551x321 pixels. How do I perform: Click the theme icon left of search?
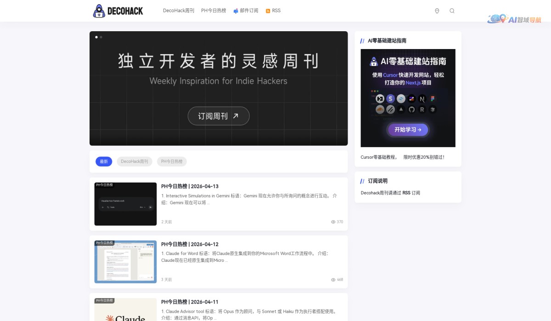point(437,11)
